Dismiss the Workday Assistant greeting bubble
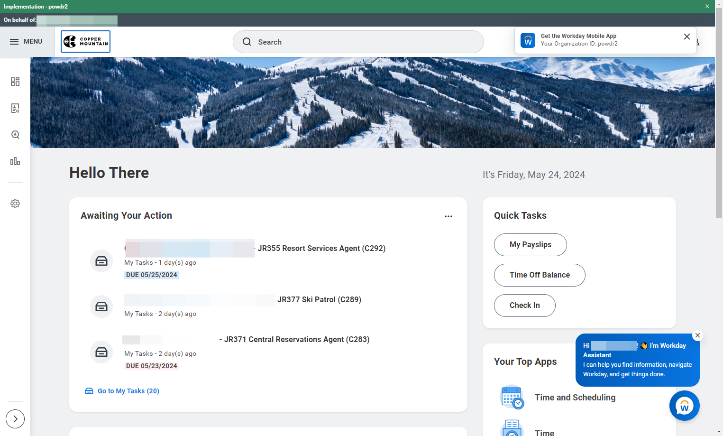The width and height of the screenshot is (723, 436). pos(697,335)
